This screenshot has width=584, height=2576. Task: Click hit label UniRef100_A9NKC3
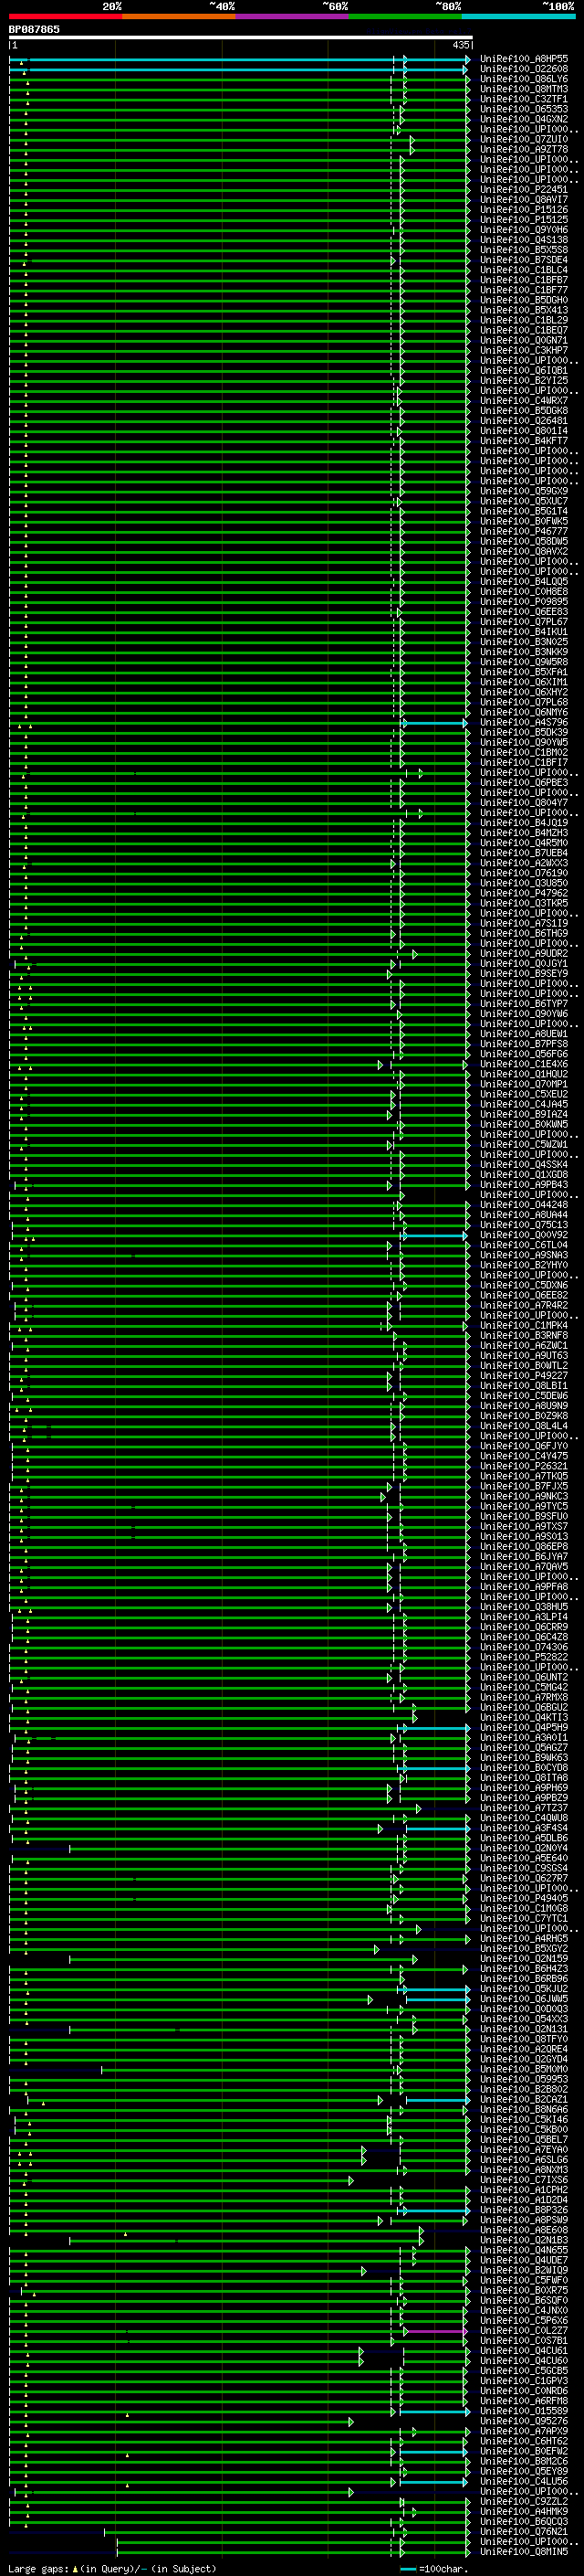tap(523, 1496)
